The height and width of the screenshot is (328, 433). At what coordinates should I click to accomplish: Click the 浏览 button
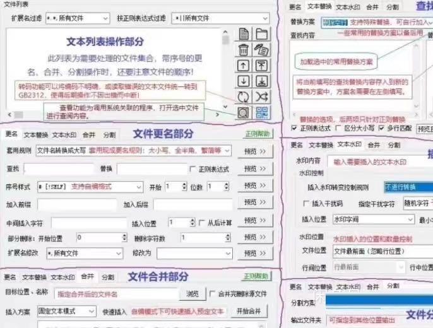192,294
